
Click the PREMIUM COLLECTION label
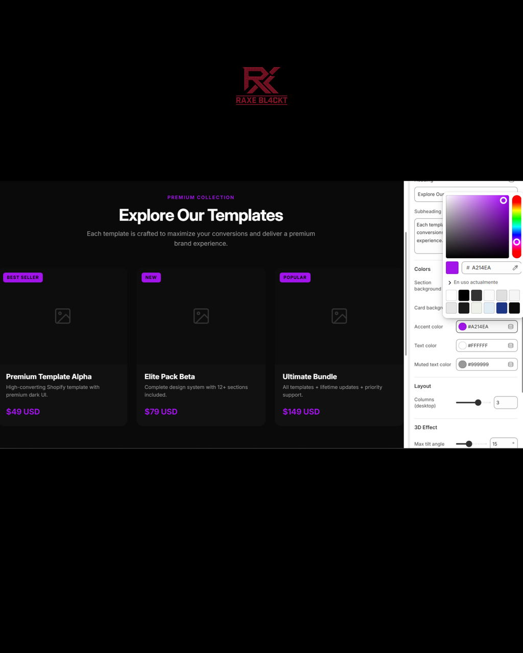201,197
